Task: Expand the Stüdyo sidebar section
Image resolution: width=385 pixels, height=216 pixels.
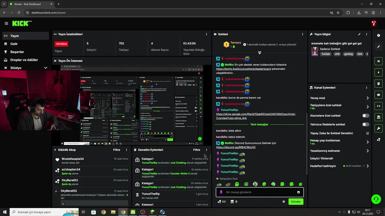Action: [x=45, y=68]
